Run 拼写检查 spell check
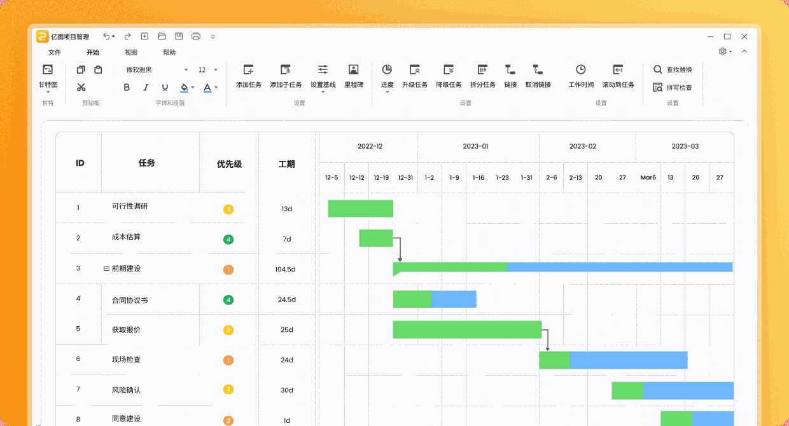The height and width of the screenshot is (426, 789). pos(671,88)
